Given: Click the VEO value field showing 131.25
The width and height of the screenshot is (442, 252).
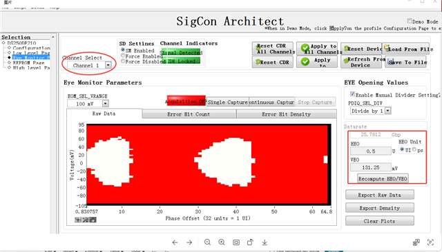Looking at the screenshot, I should [x=371, y=167].
